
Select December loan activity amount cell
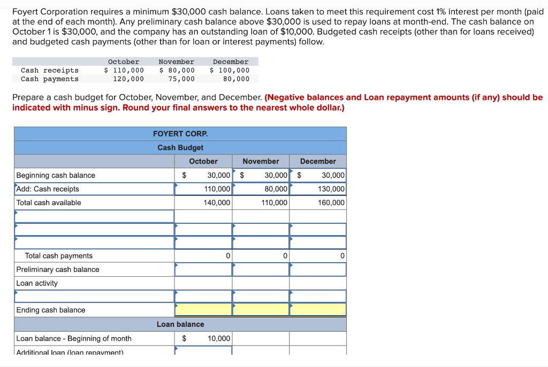[x=318, y=296]
